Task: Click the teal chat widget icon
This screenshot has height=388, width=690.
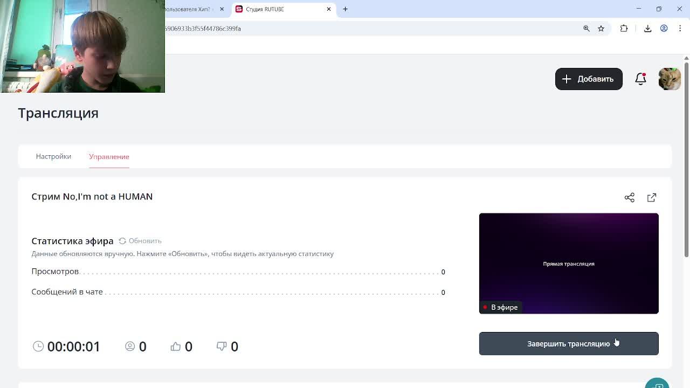Action: coord(657,384)
